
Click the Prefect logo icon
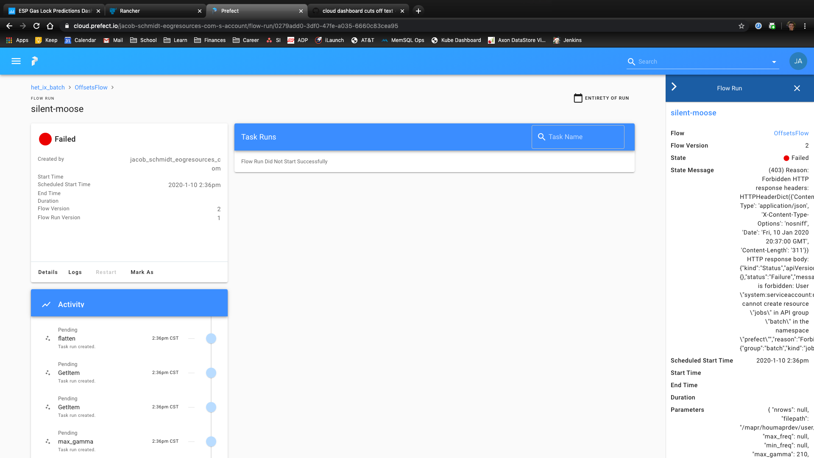pos(35,61)
